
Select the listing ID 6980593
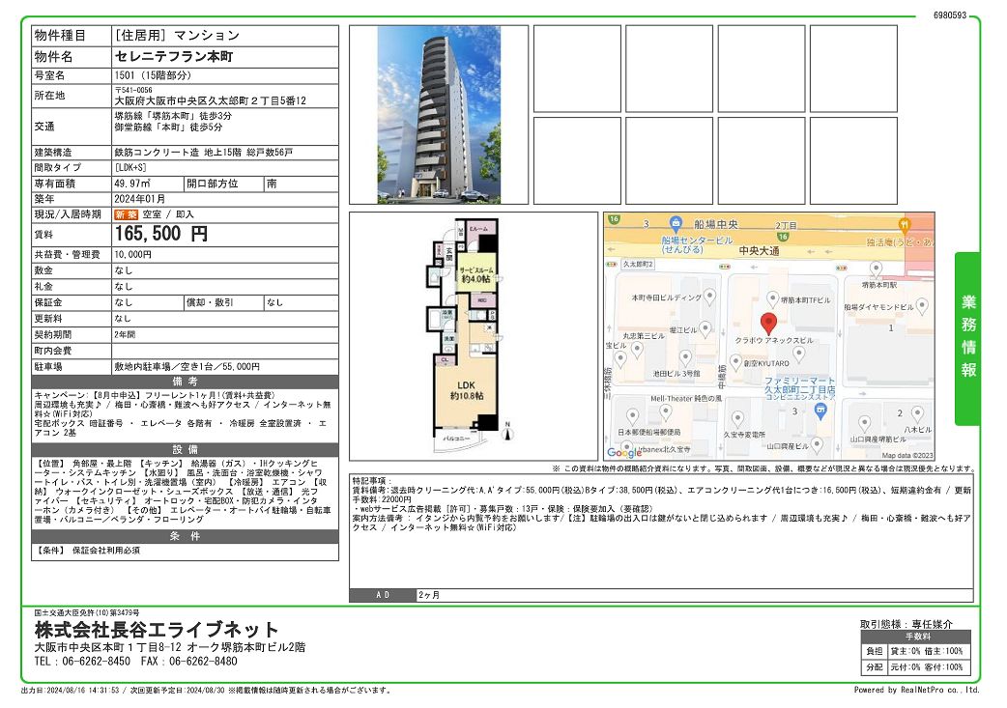[950, 15]
